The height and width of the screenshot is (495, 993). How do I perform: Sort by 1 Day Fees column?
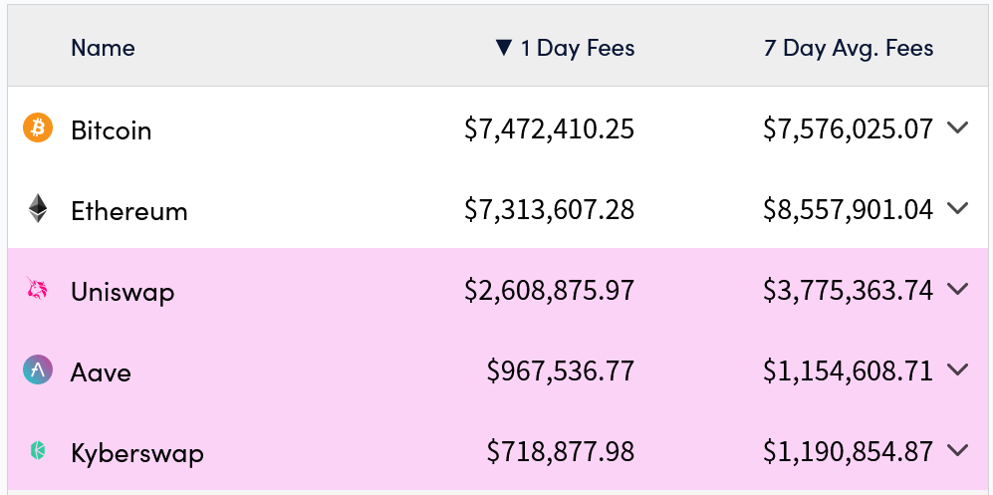(x=578, y=48)
